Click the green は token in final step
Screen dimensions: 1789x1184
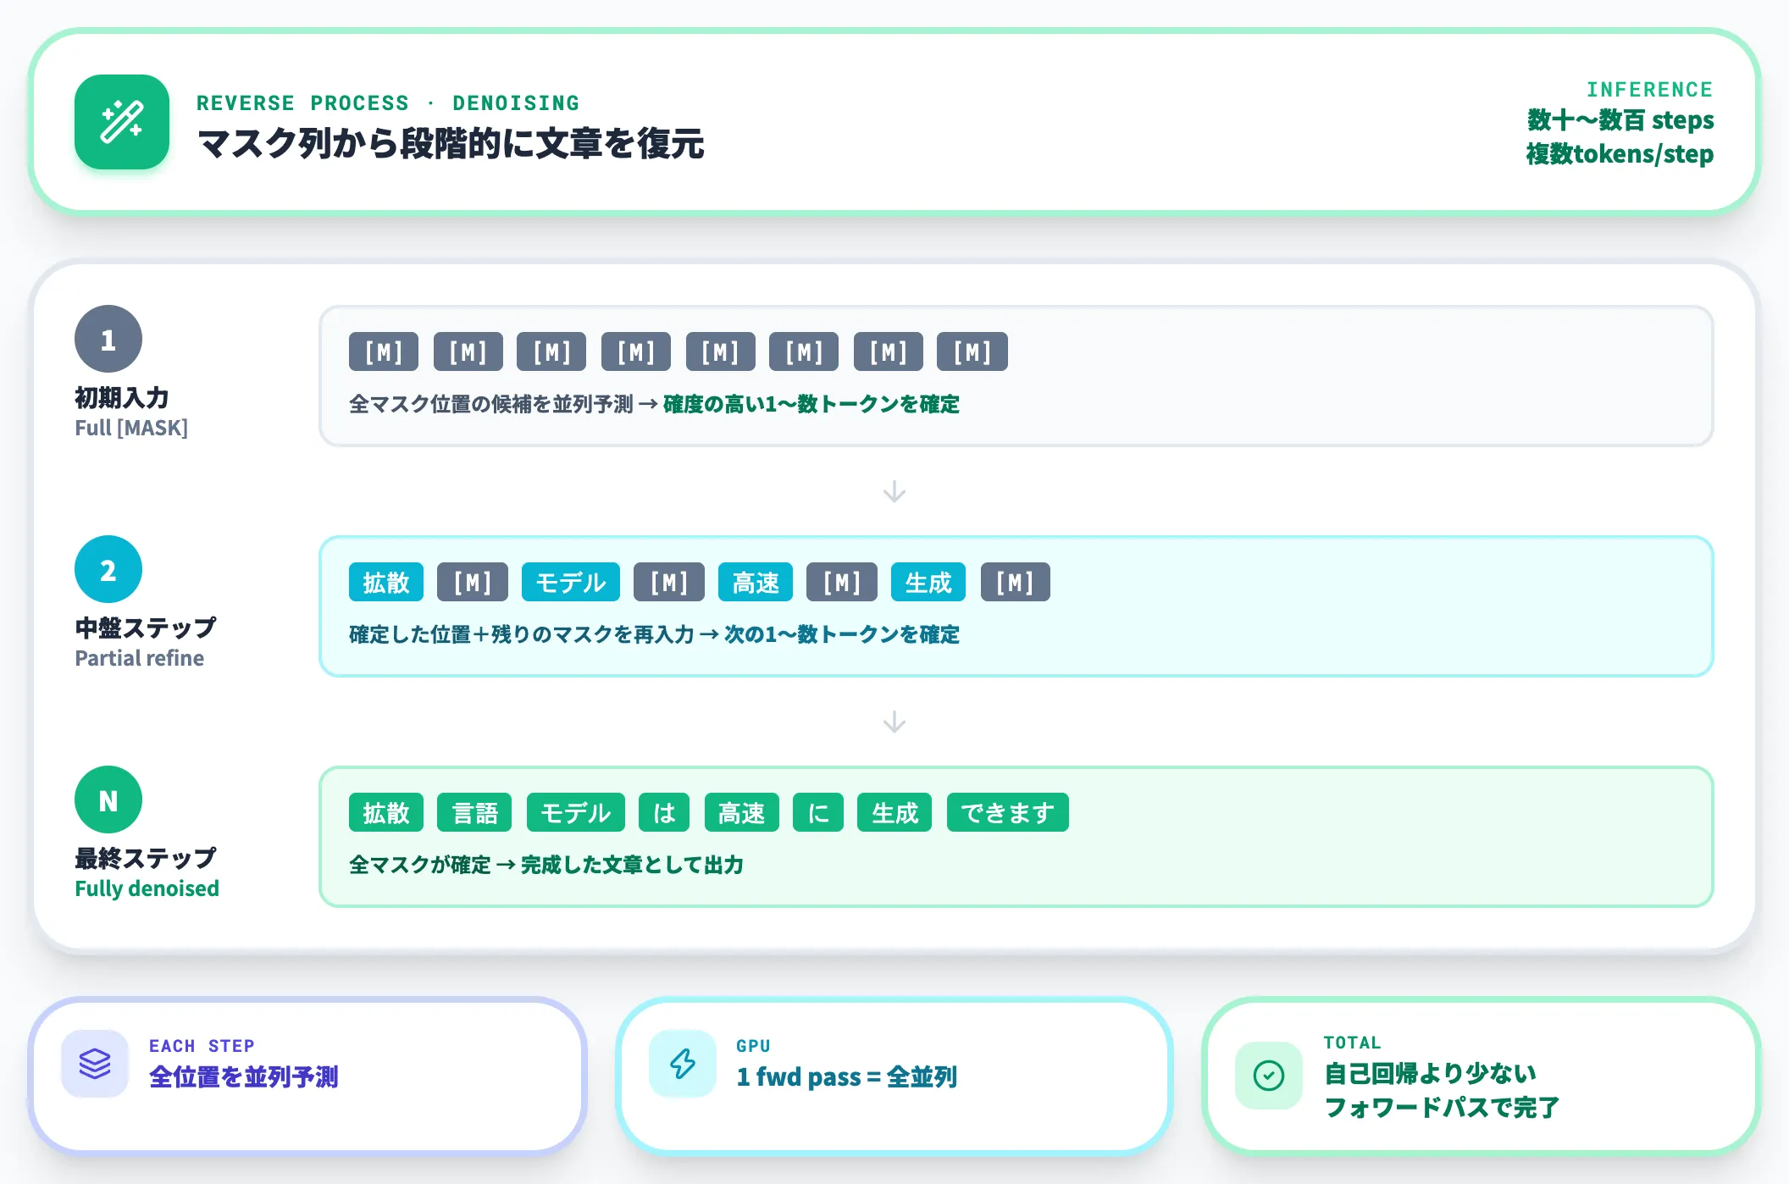(x=664, y=812)
